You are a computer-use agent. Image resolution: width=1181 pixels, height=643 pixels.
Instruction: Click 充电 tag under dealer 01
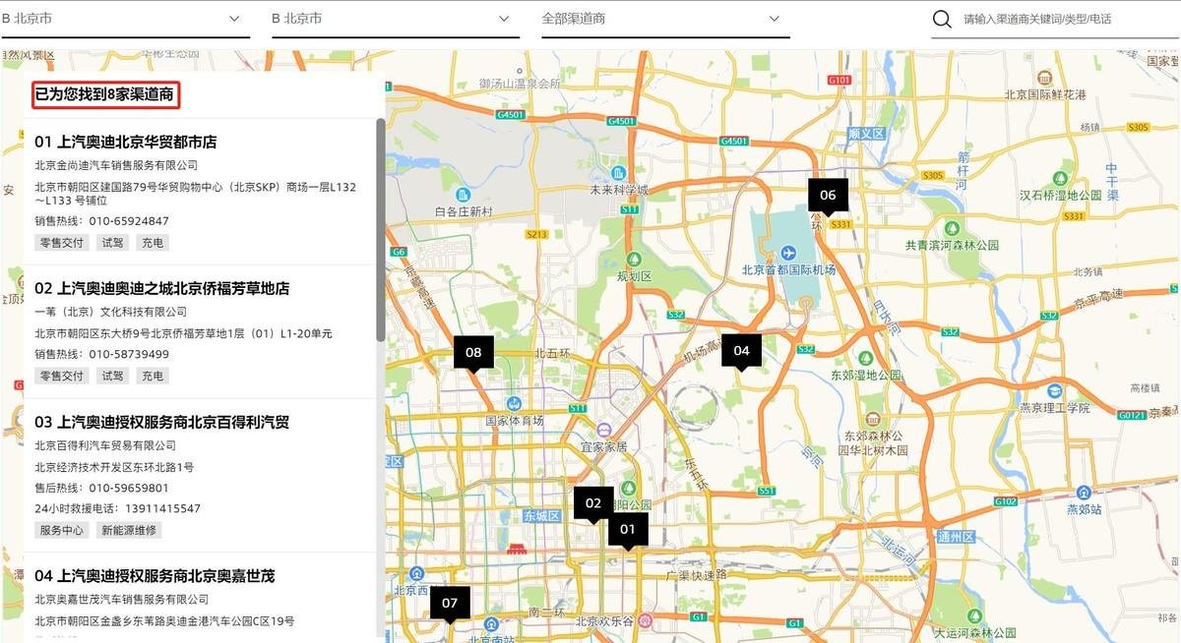pos(153,242)
